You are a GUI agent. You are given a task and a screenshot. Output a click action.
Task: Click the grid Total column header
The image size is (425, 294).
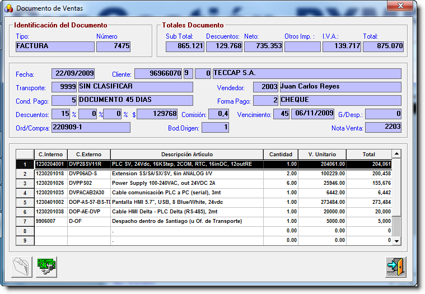click(x=369, y=155)
